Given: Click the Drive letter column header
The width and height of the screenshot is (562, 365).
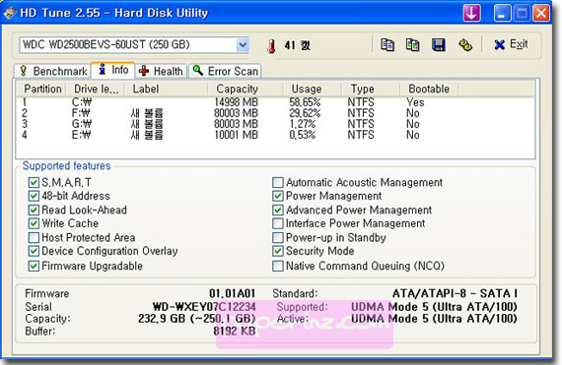Looking at the screenshot, I should click(x=96, y=89).
